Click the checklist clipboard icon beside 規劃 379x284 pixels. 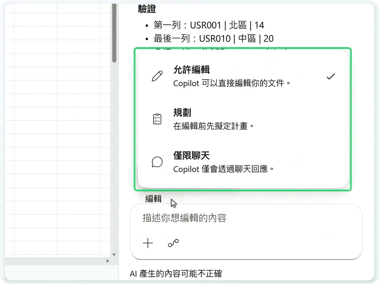coord(157,119)
